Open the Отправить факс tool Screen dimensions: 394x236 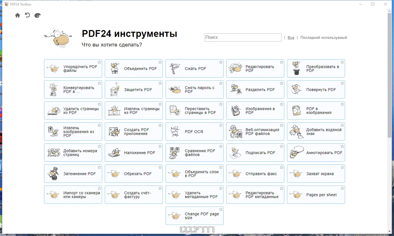point(255,174)
